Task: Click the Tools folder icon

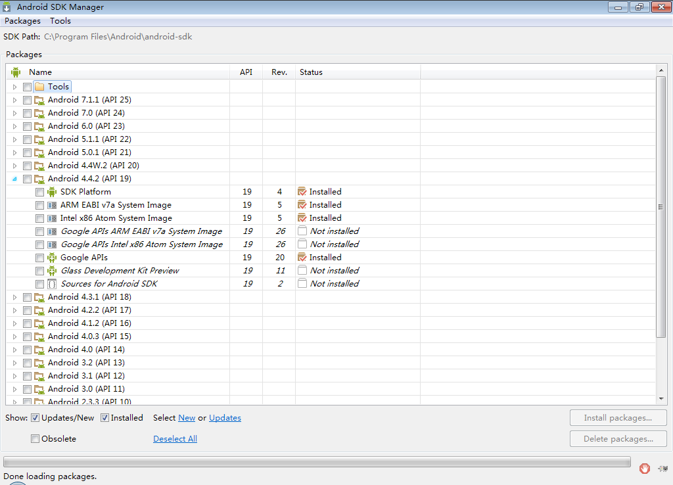Action: coord(39,87)
